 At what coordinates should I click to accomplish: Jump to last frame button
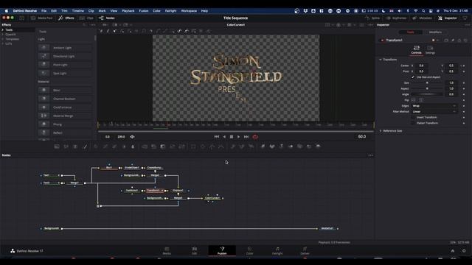coord(246,137)
